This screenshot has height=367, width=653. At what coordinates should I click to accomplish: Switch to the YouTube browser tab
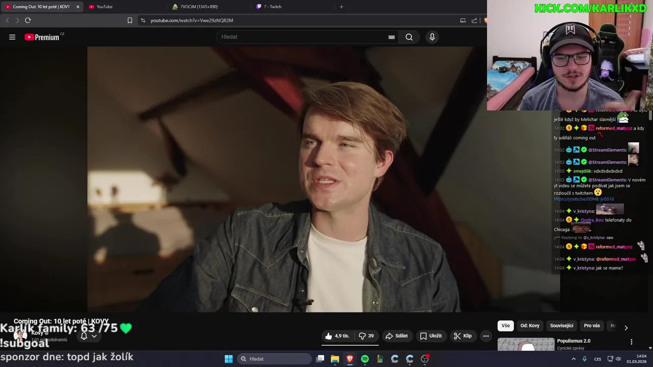(x=125, y=7)
